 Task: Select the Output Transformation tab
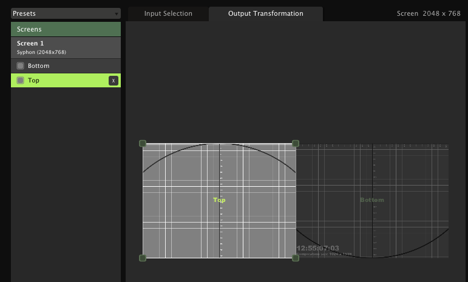[265, 13]
